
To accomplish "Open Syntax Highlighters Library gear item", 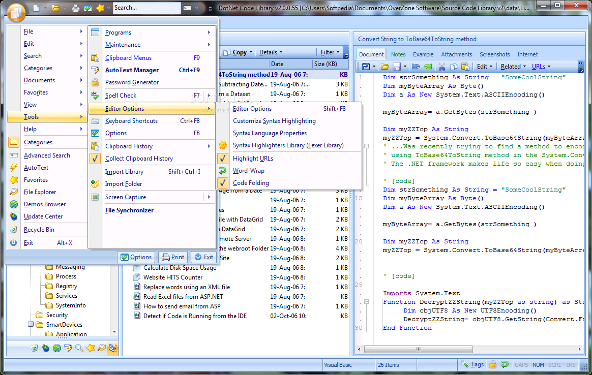I will (x=288, y=145).
